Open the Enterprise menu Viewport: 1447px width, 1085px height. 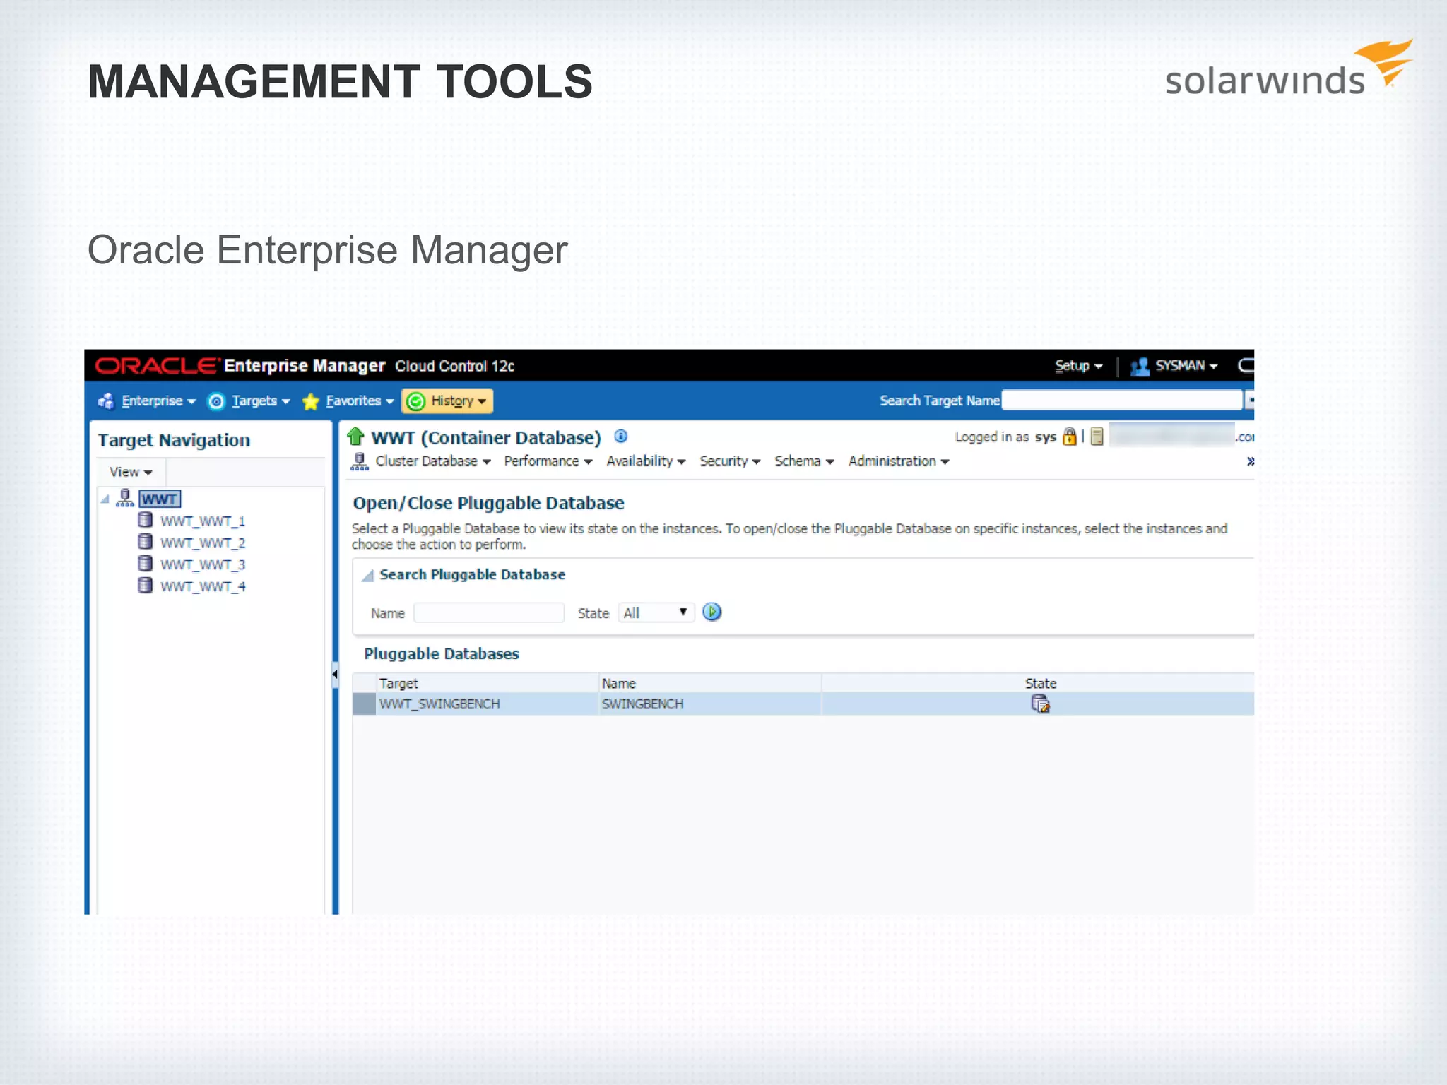pyautogui.click(x=158, y=401)
